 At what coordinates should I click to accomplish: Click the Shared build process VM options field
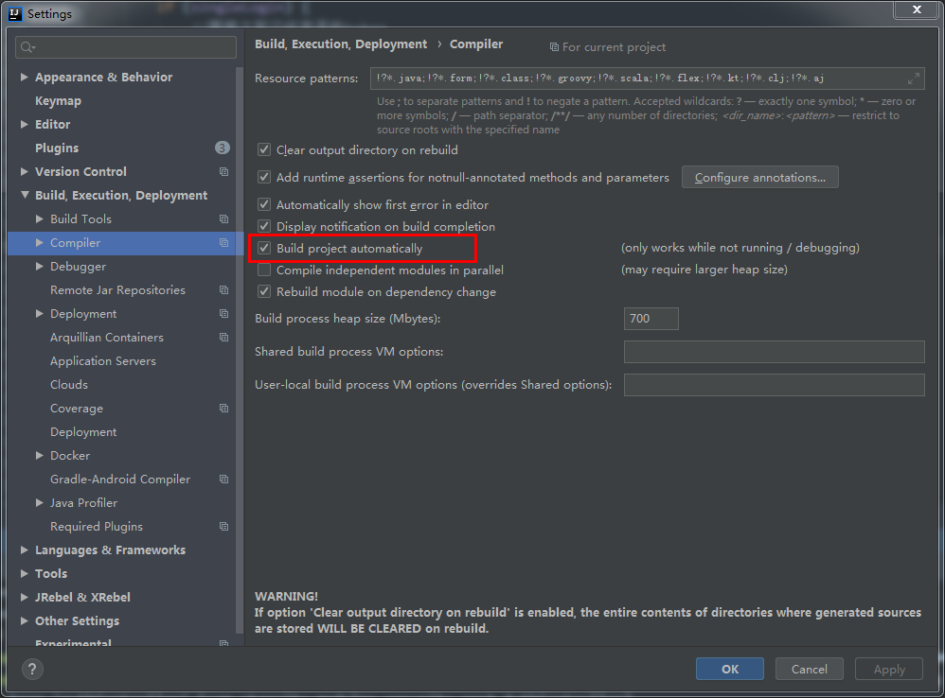click(774, 352)
